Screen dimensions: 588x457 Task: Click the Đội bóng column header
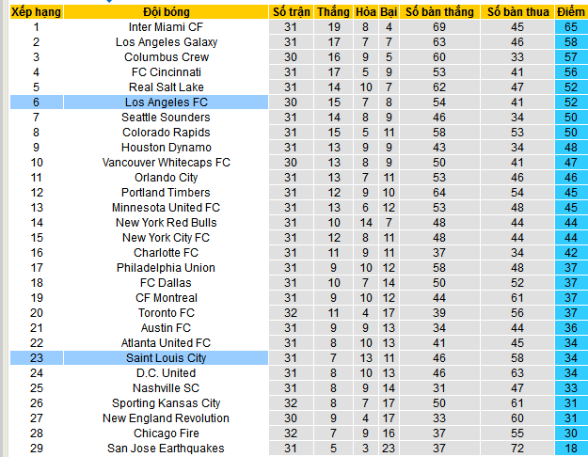coord(167,12)
